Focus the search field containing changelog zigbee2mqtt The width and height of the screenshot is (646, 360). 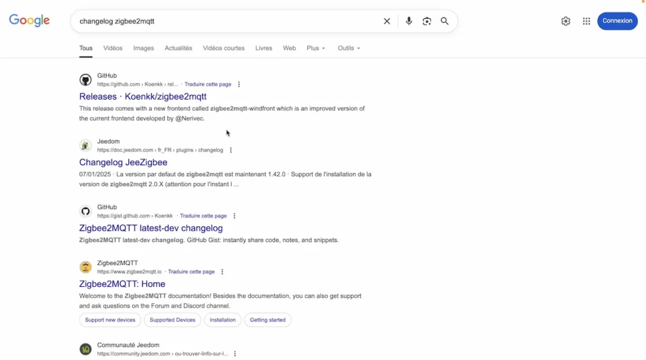tap(227, 21)
